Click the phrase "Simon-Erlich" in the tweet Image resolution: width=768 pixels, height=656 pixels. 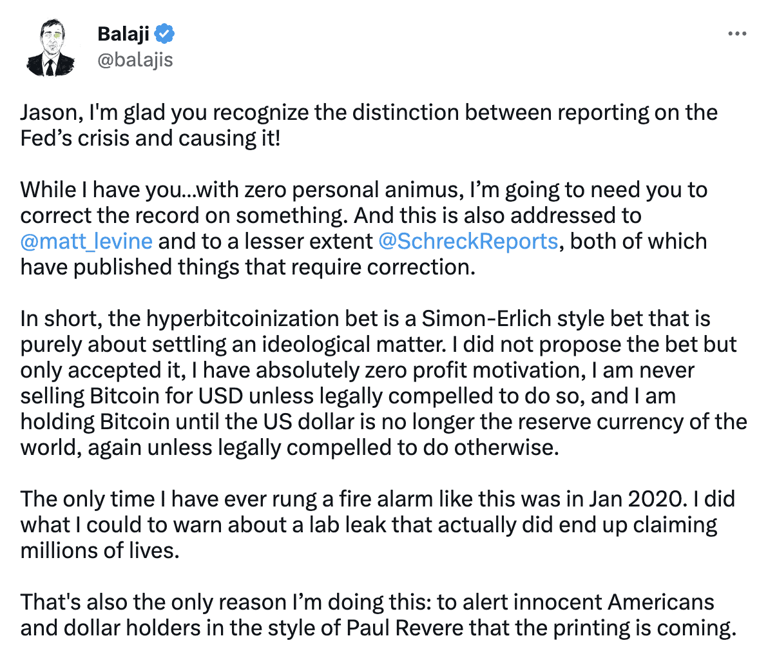(x=486, y=318)
